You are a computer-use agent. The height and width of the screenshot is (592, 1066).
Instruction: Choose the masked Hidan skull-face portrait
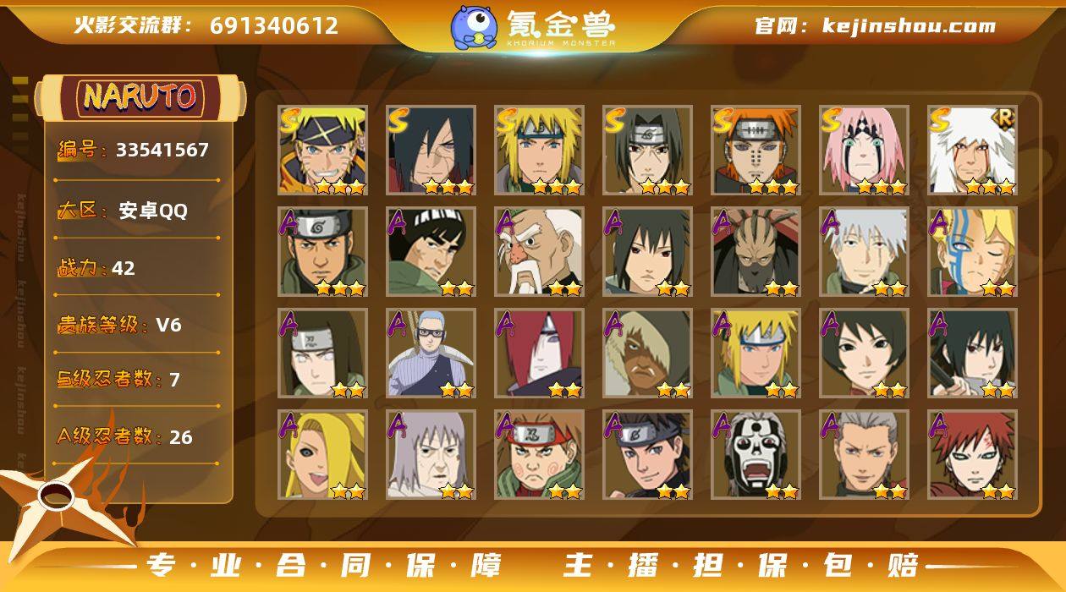click(756, 455)
